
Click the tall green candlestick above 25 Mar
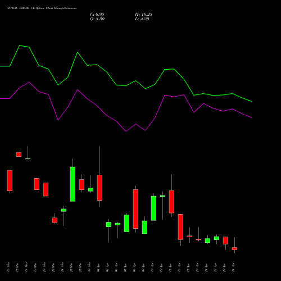click(x=72, y=184)
